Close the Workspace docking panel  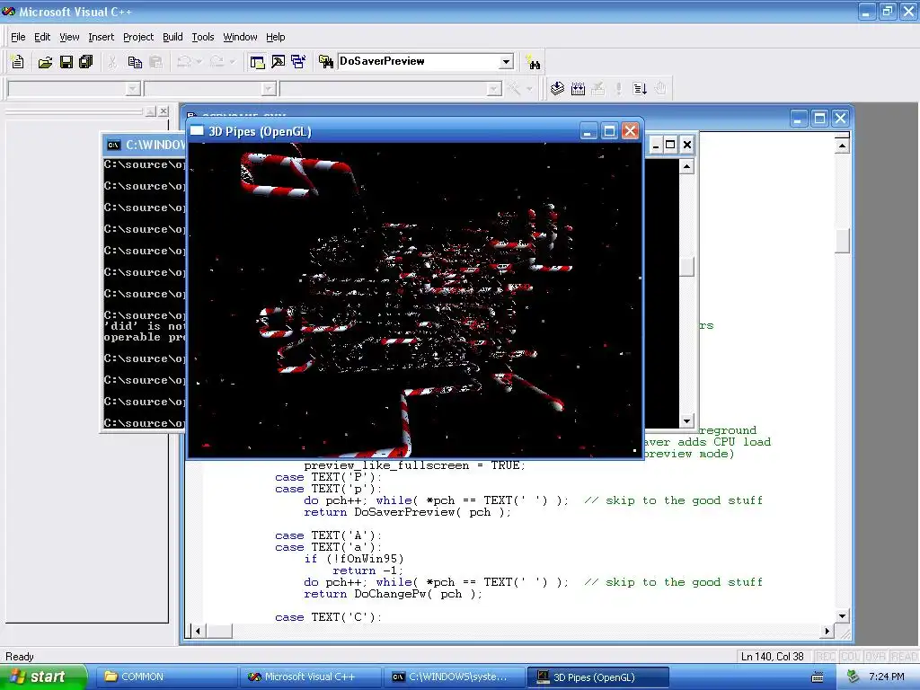[164, 111]
